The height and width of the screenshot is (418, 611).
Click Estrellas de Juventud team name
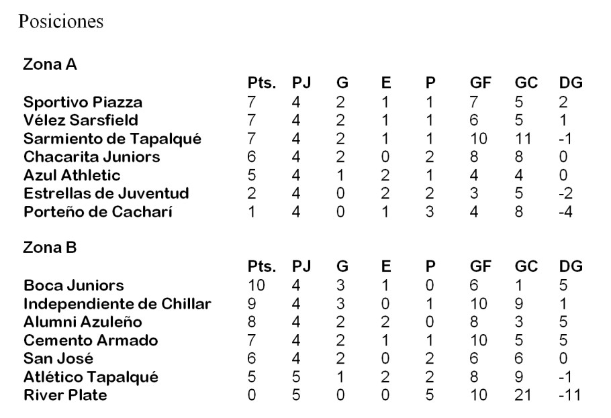click(x=106, y=193)
